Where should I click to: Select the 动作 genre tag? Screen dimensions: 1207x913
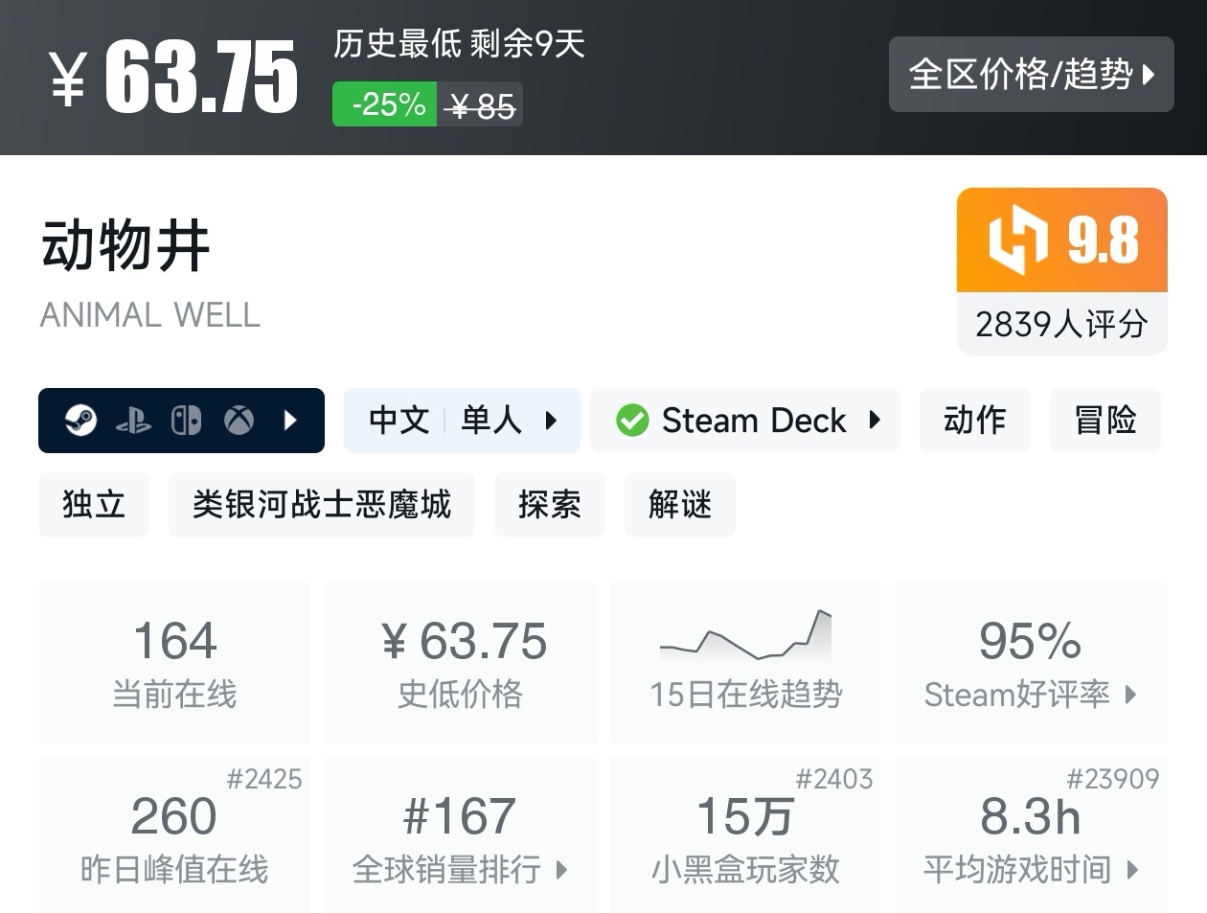(x=975, y=420)
